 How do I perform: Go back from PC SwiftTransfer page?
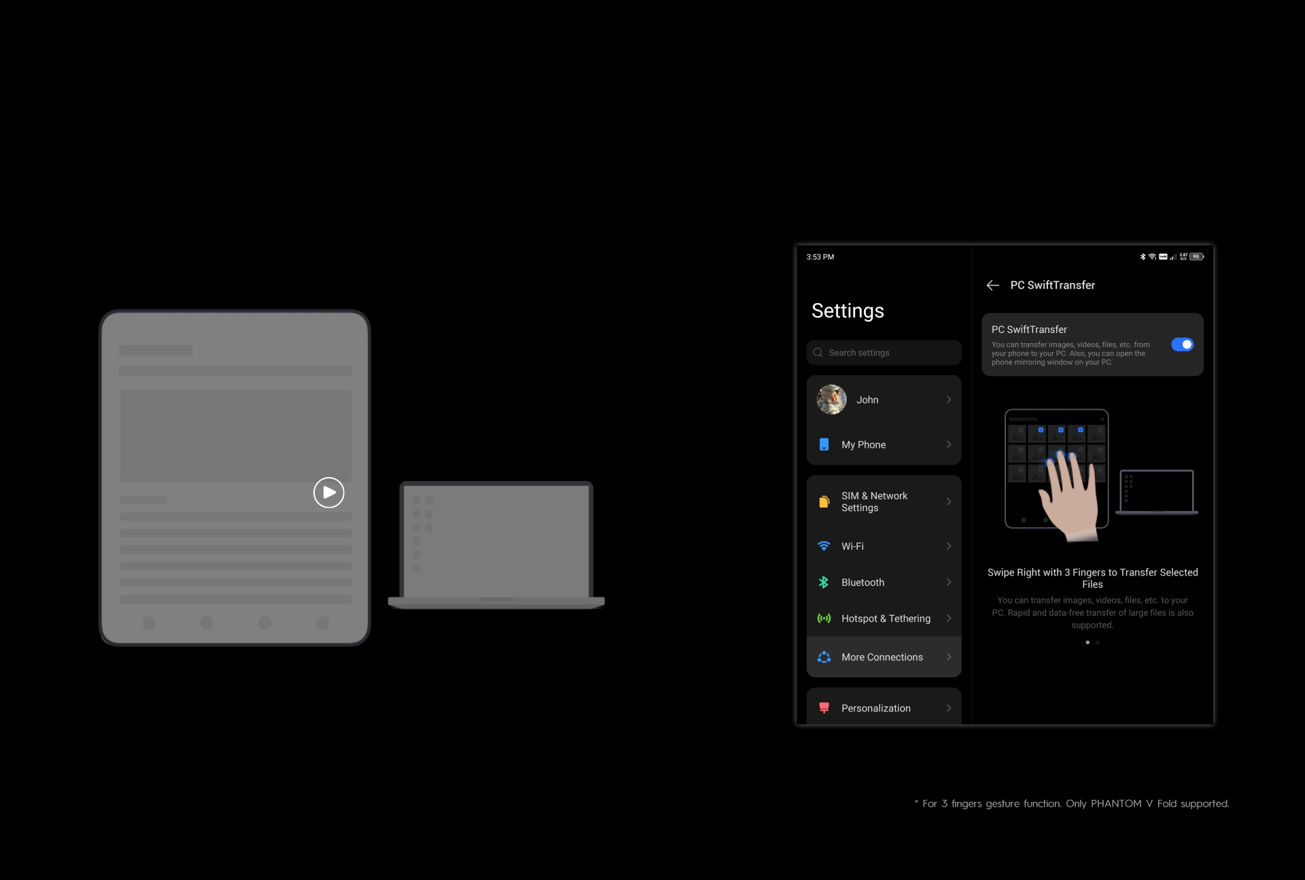992,285
